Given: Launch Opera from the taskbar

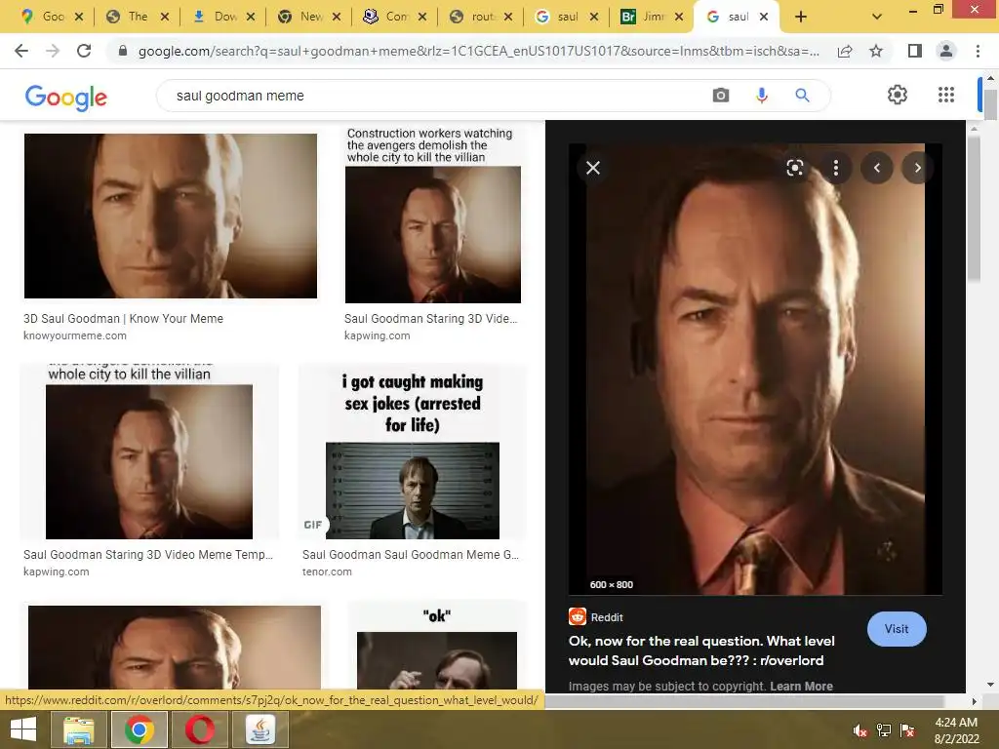Looking at the screenshot, I should [x=200, y=729].
